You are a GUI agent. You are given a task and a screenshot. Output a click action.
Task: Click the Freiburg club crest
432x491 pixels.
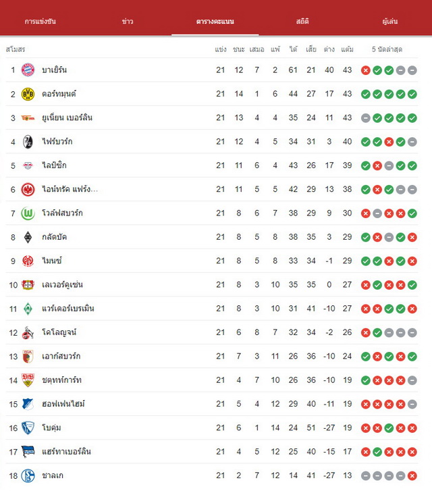(28, 142)
